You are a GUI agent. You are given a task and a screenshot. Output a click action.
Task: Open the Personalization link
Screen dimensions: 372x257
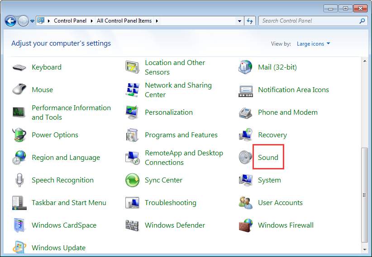point(169,112)
